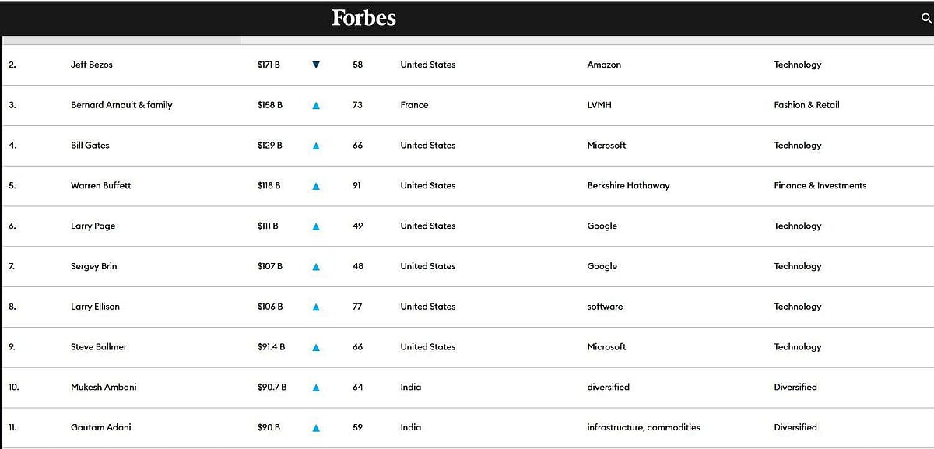This screenshot has width=934, height=449.
Task: Click Bernard Arnault's upward trend arrow
Action: pyautogui.click(x=316, y=106)
